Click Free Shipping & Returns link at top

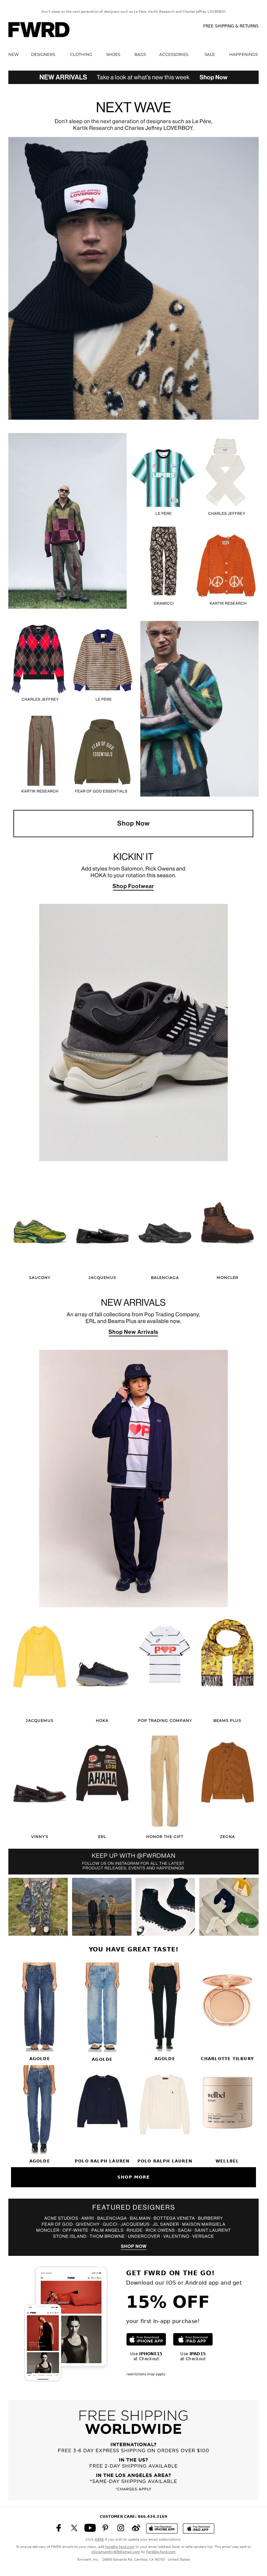click(x=230, y=26)
